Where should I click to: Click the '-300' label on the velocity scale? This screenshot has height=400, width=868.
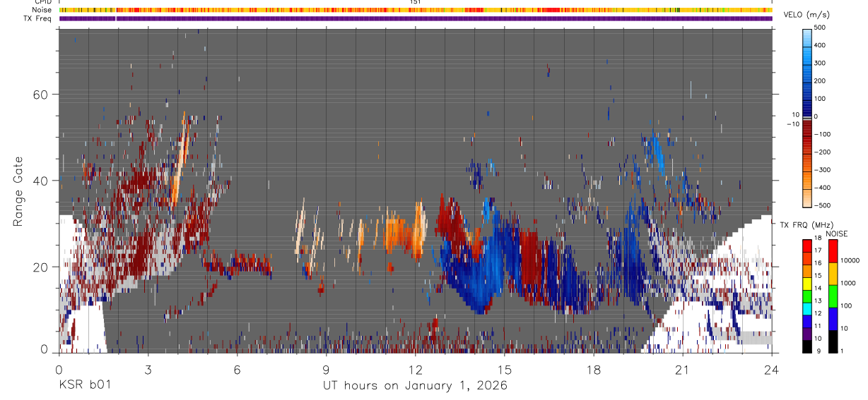821,170
